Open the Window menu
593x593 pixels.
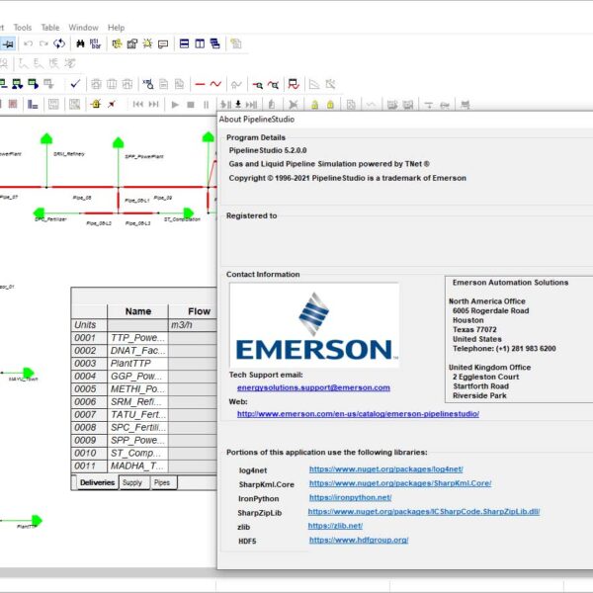pyautogui.click(x=83, y=28)
